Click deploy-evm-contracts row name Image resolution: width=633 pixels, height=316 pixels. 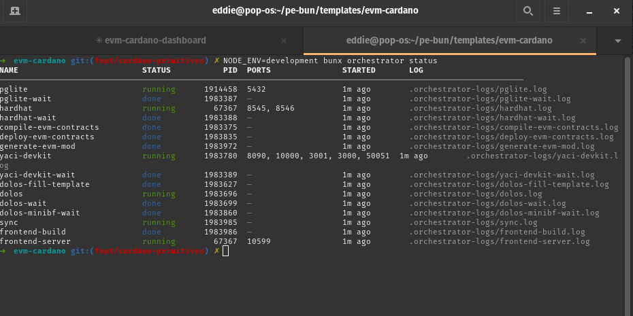click(x=47, y=137)
